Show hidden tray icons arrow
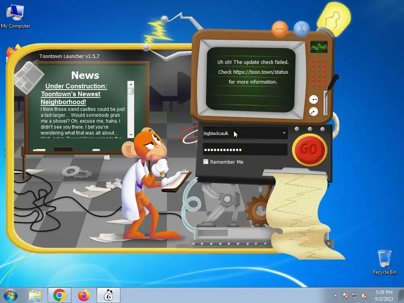 [335, 296]
